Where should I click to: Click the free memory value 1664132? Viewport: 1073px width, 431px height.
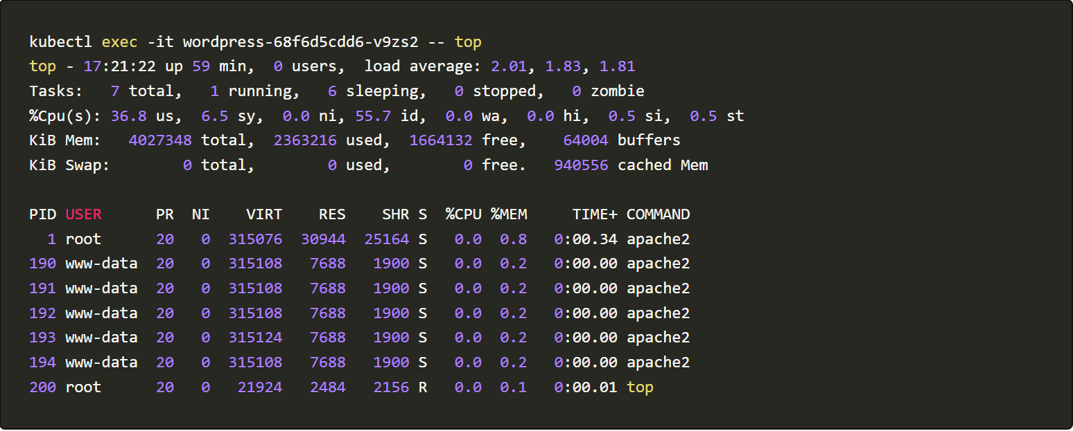(x=441, y=140)
